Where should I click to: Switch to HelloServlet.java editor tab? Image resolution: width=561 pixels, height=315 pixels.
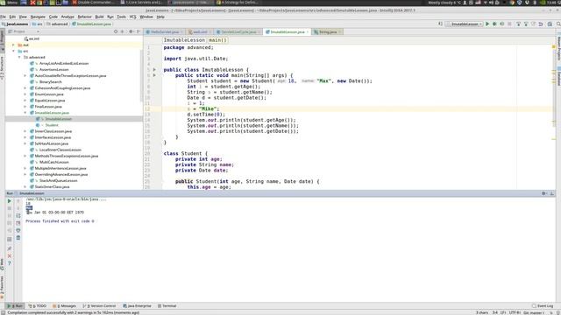(x=164, y=31)
